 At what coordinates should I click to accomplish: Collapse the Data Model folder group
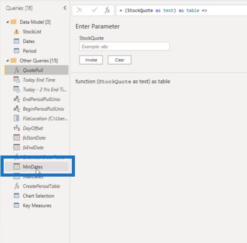(x=7, y=22)
